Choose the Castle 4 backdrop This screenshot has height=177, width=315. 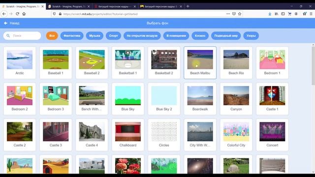point(92,135)
